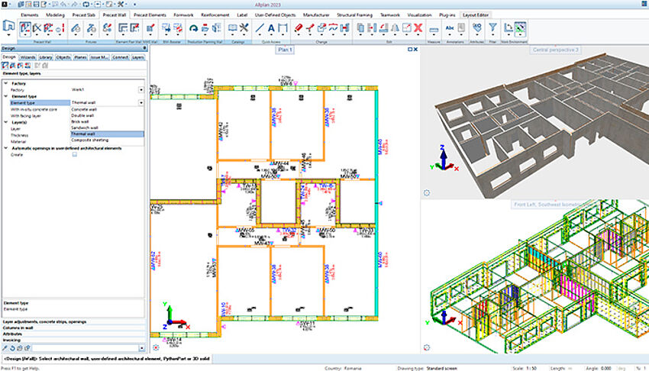
Task: Click the Measure ruler icon
Action: click(x=434, y=29)
